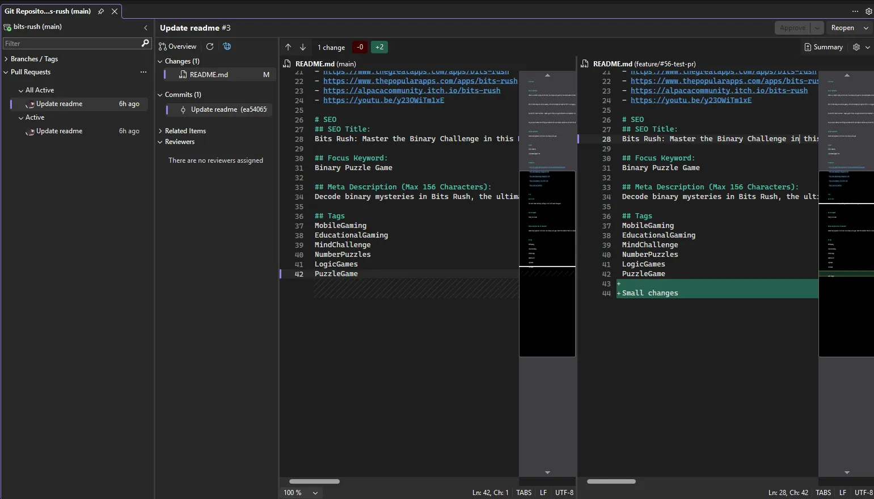The image size is (874, 499).
Task: Pin the Git Repository tab
Action: point(101,11)
